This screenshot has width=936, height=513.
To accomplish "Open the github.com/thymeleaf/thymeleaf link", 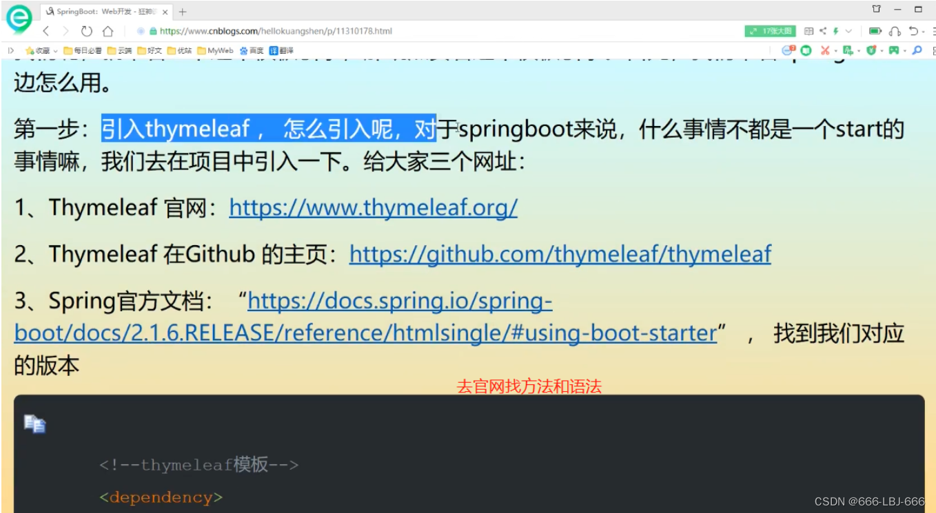I will [x=560, y=255].
